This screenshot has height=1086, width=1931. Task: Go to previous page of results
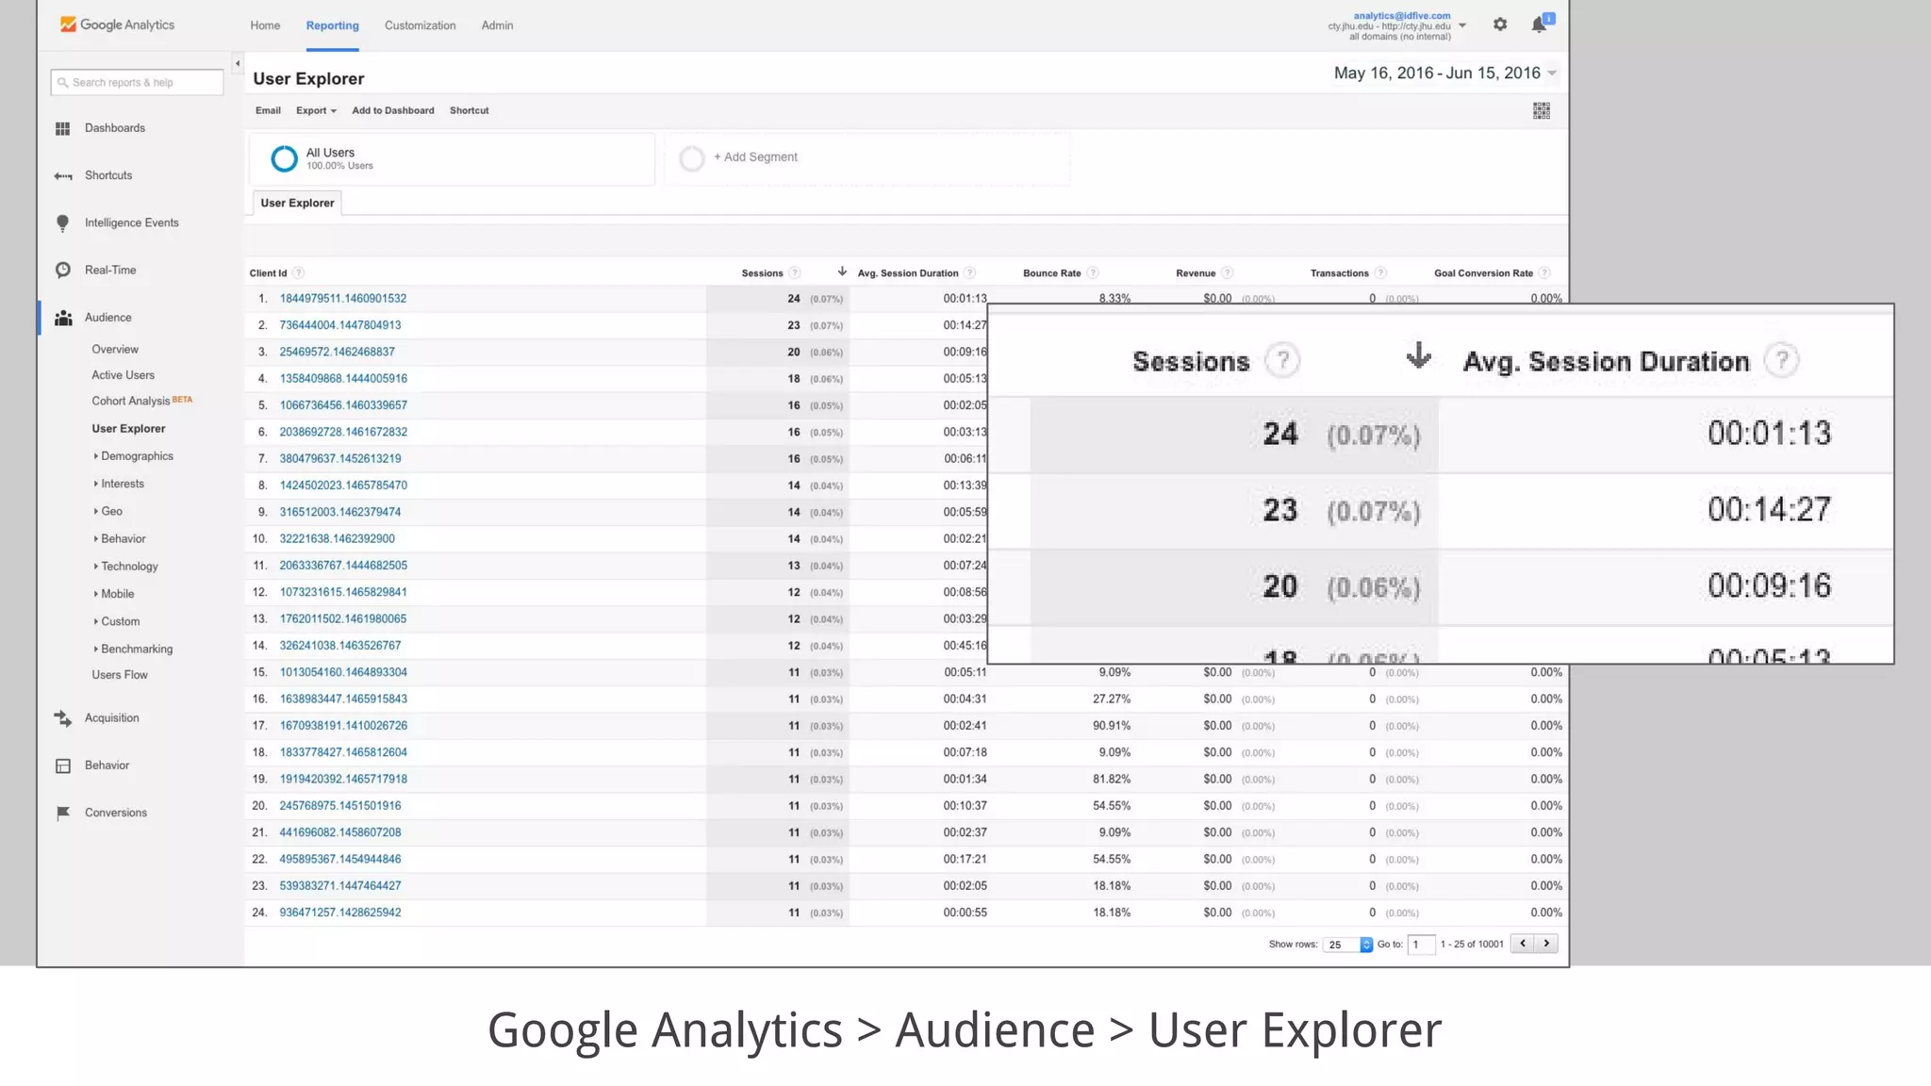[x=1522, y=944]
